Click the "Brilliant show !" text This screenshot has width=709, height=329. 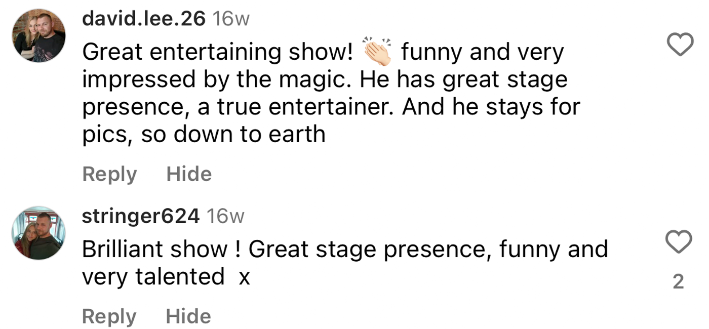pyautogui.click(x=162, y=249)
